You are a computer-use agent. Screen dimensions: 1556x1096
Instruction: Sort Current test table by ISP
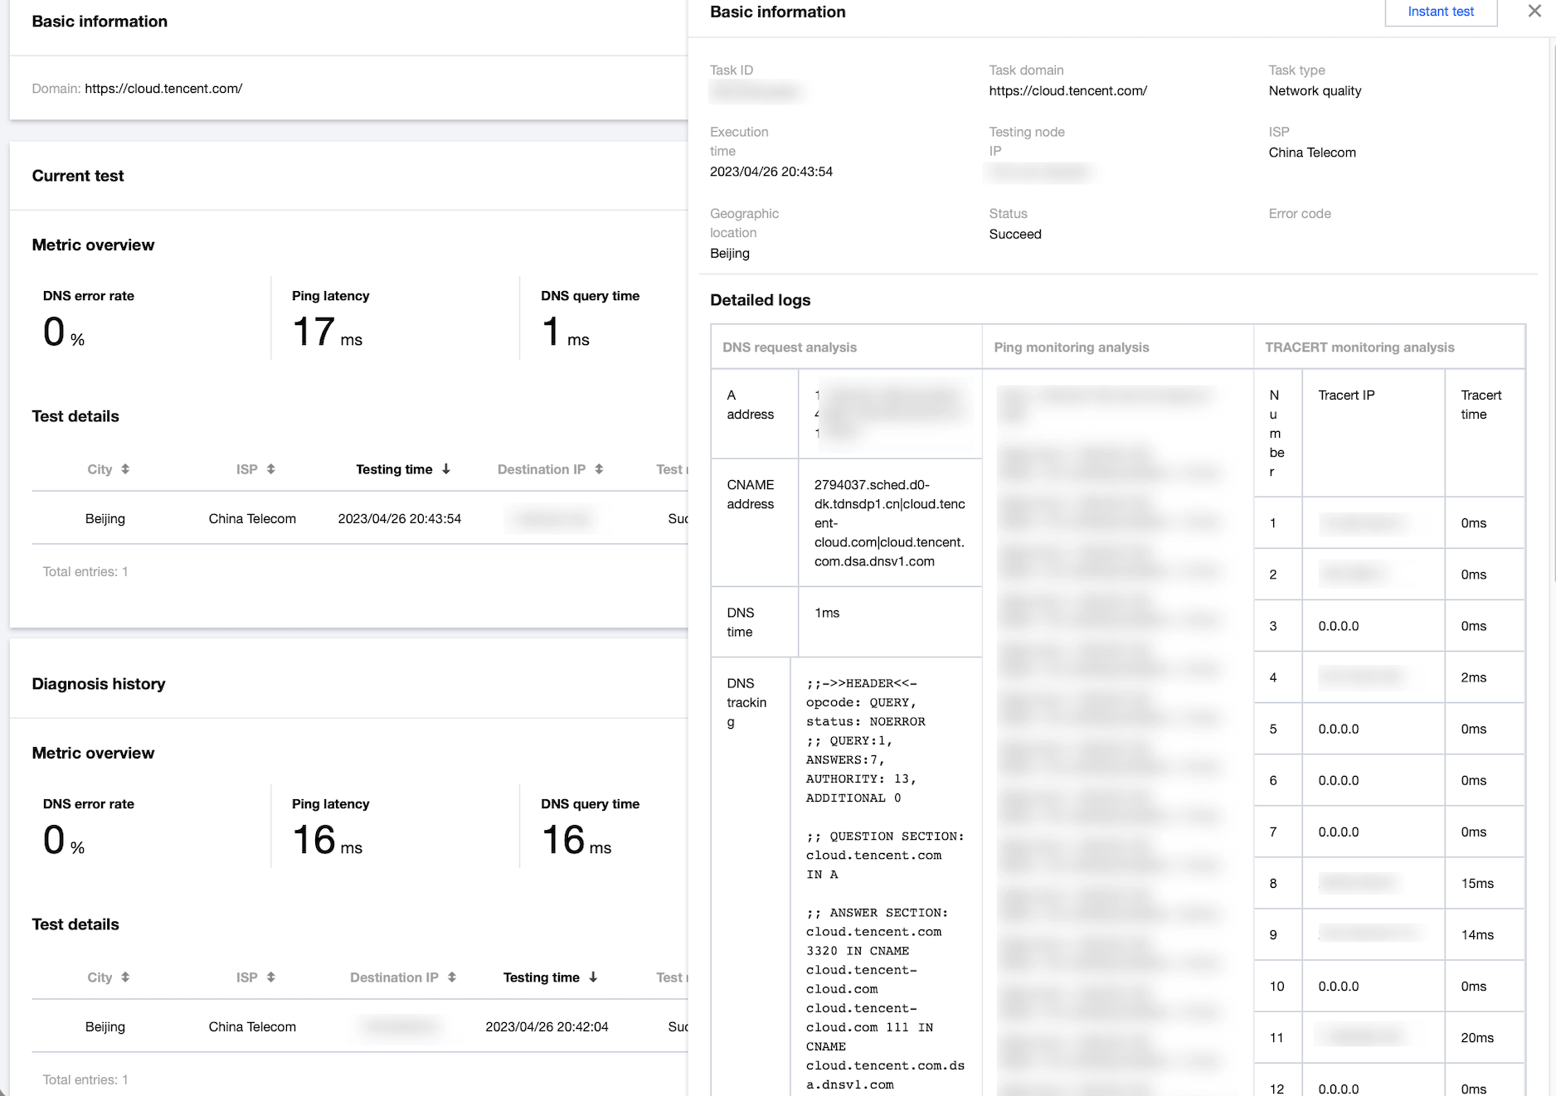(271, 469)
